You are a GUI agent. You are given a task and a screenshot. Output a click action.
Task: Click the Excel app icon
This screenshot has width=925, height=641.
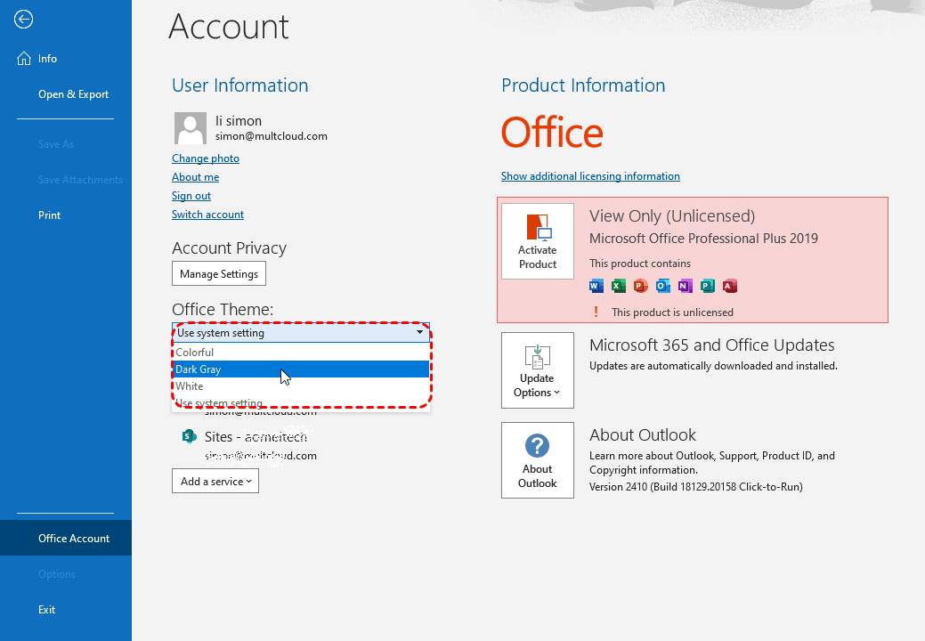tap(618, 287)
